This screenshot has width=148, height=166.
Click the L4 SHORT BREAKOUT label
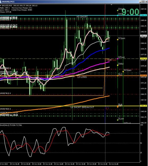tap(82, 107)
